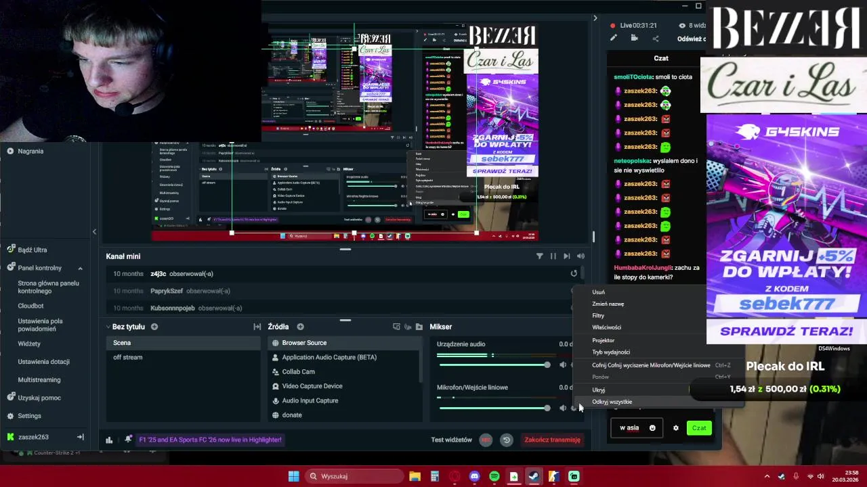Screen dimensions: 867x487
Task: Adjust the Urządzenie audio volume slider
Action: [x=494, y=365]
